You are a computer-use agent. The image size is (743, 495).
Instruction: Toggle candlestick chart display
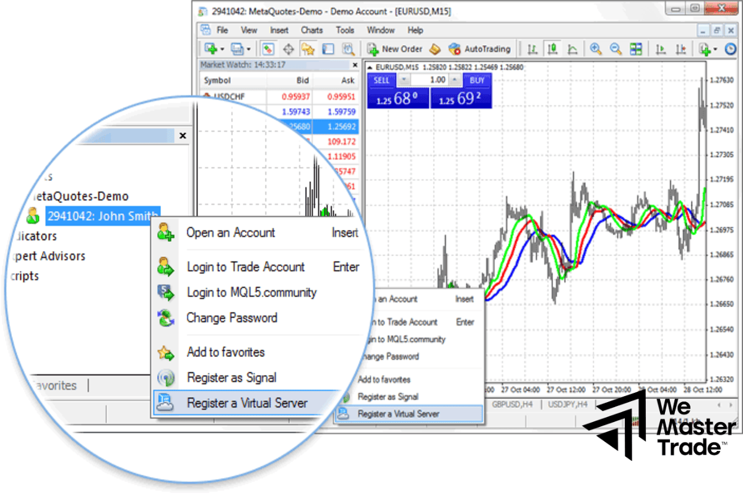pos(552,48)
